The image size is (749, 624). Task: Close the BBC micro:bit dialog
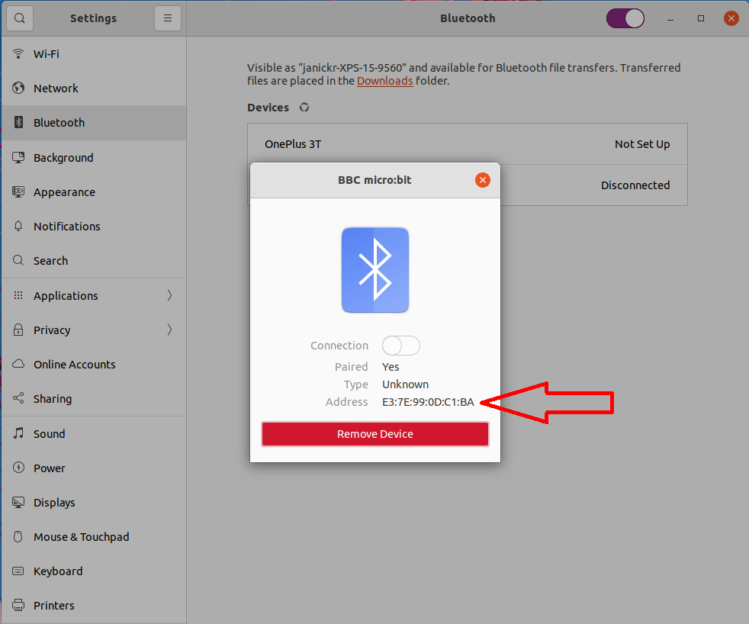[483, 180]
